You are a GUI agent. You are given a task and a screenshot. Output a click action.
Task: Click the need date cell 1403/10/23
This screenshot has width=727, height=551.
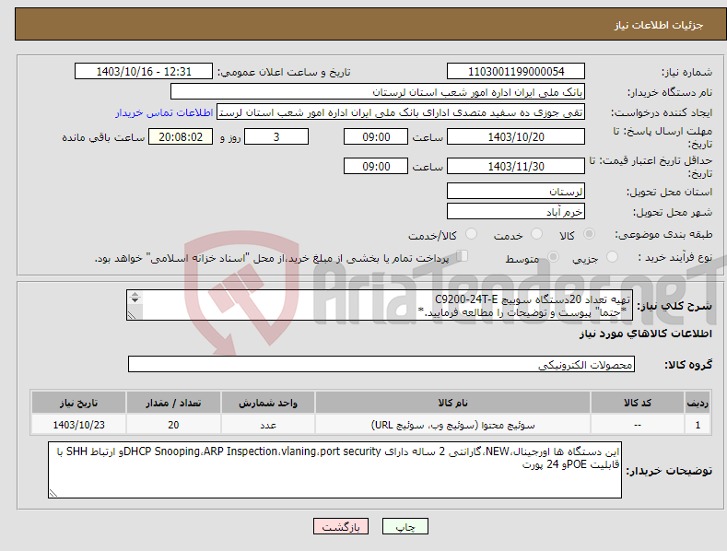coord(78,425)
